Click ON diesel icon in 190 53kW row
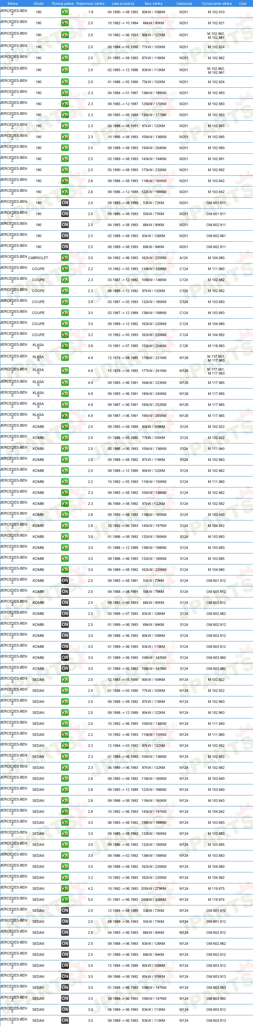The image size is (253, 1026). click(65, 203)
